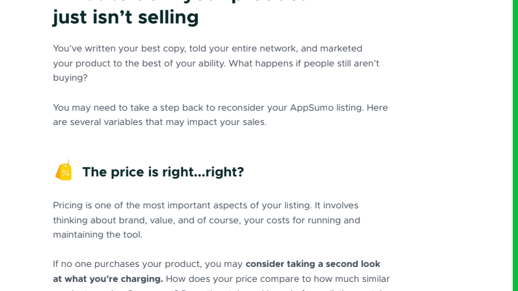The width and height of the screenshot is (518, 291).
Task: Click the 'The price is right…right?' heading
Action: coord(163,172)
